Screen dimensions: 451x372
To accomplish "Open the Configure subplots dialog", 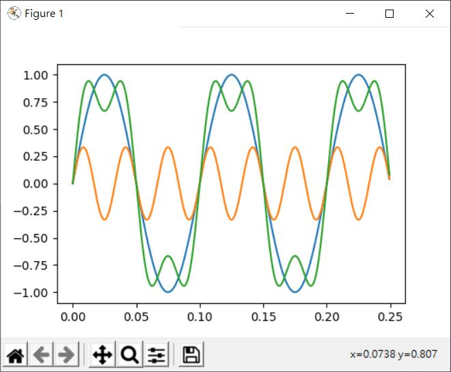I will (x=156, y=354).
